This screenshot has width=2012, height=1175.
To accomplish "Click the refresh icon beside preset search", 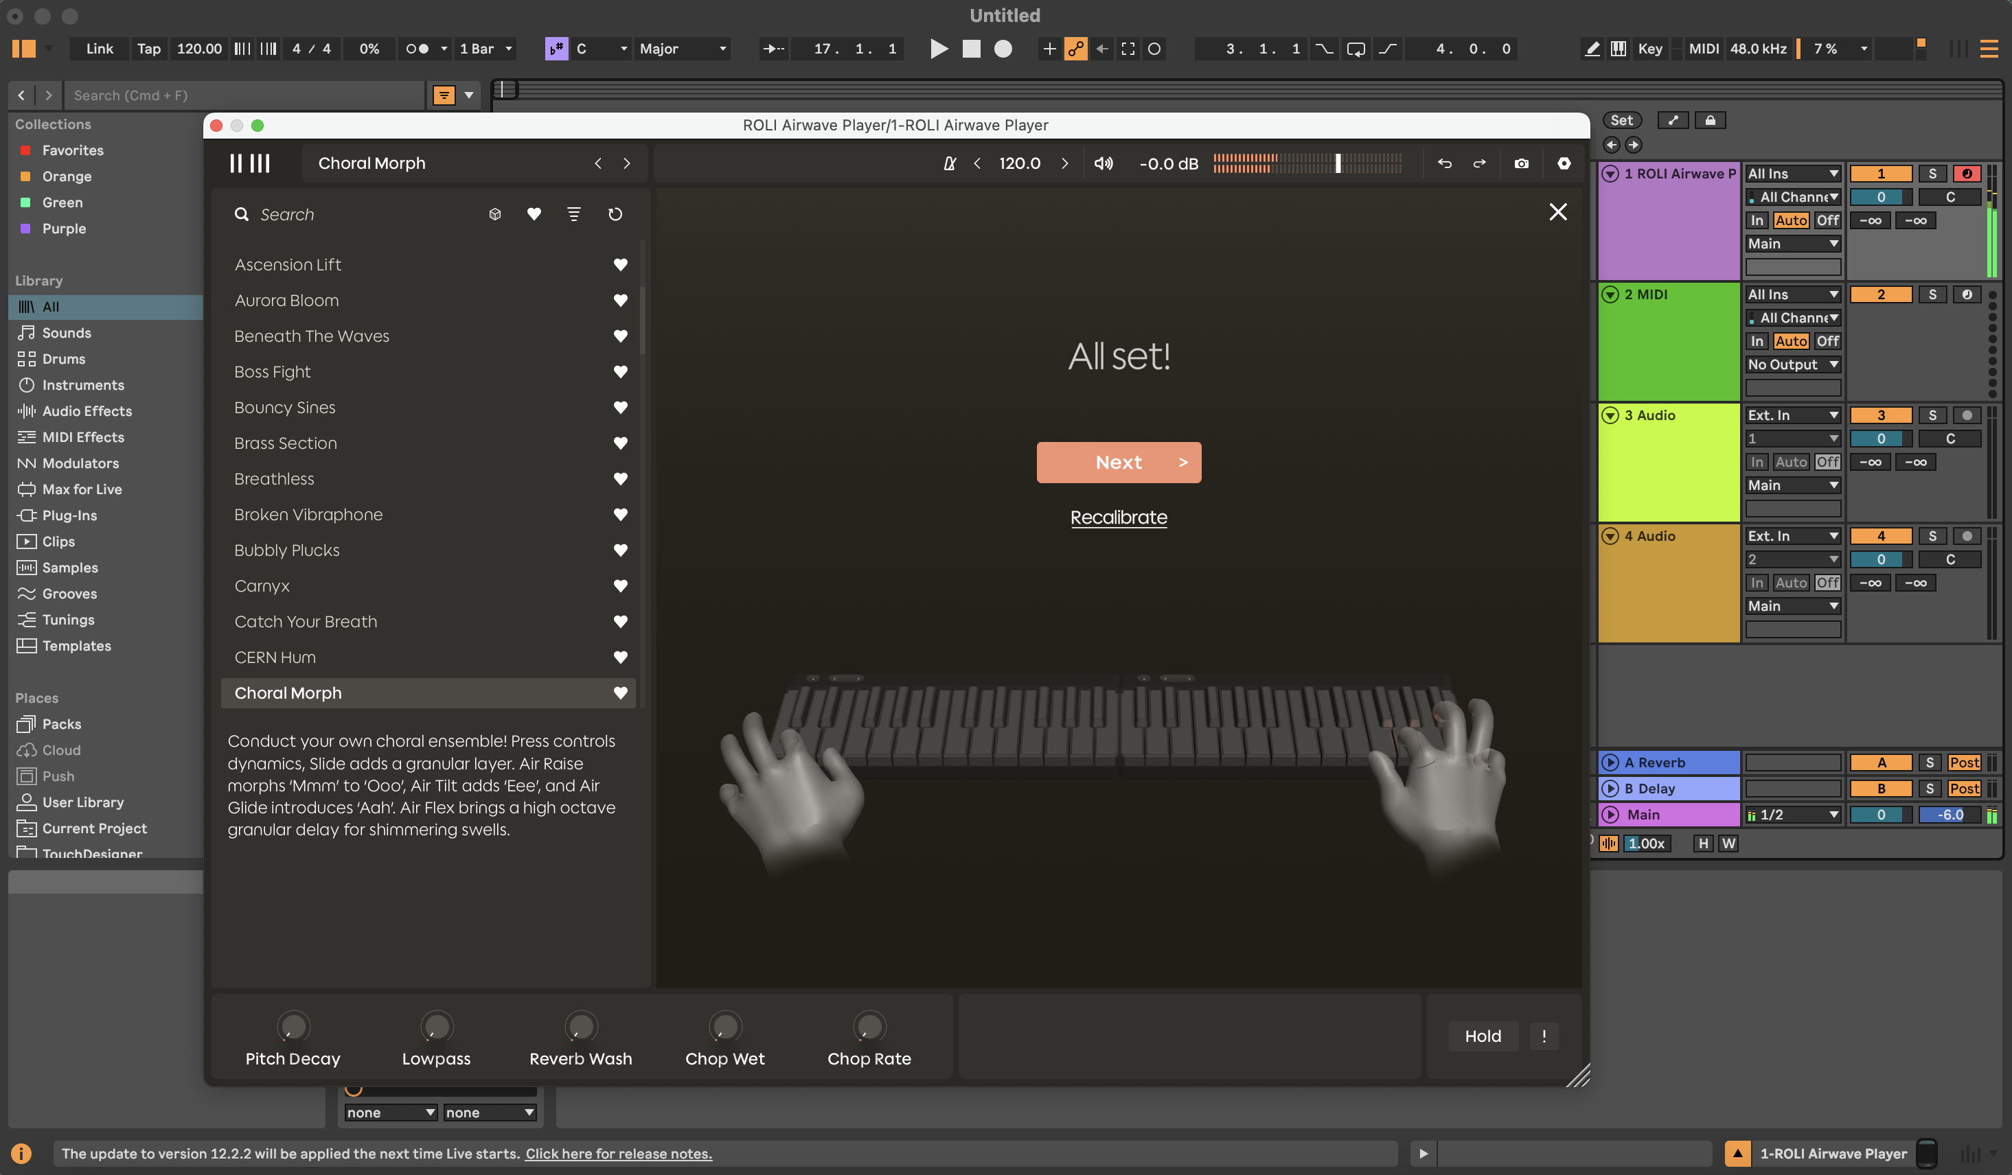I will (x=615, y=214).
